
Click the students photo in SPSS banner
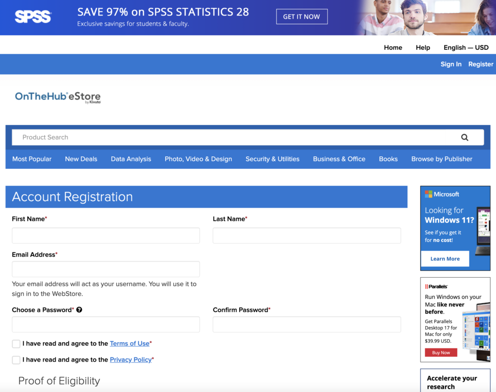(426, 17)
